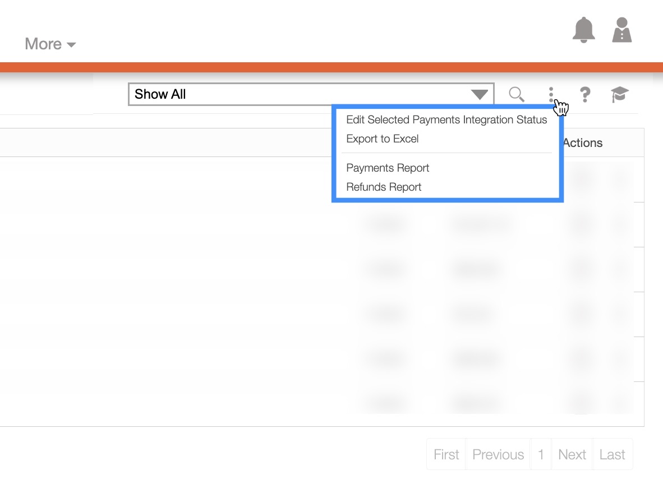This screenshot has width=663, height=479.
Task: Open help via the question mark icon
Action: click(584, 94)
